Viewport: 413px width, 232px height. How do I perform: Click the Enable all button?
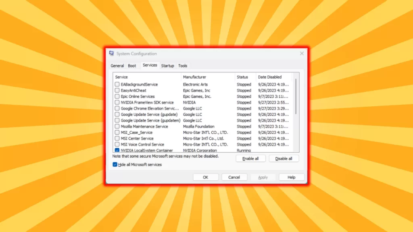[x=250, y=159]
